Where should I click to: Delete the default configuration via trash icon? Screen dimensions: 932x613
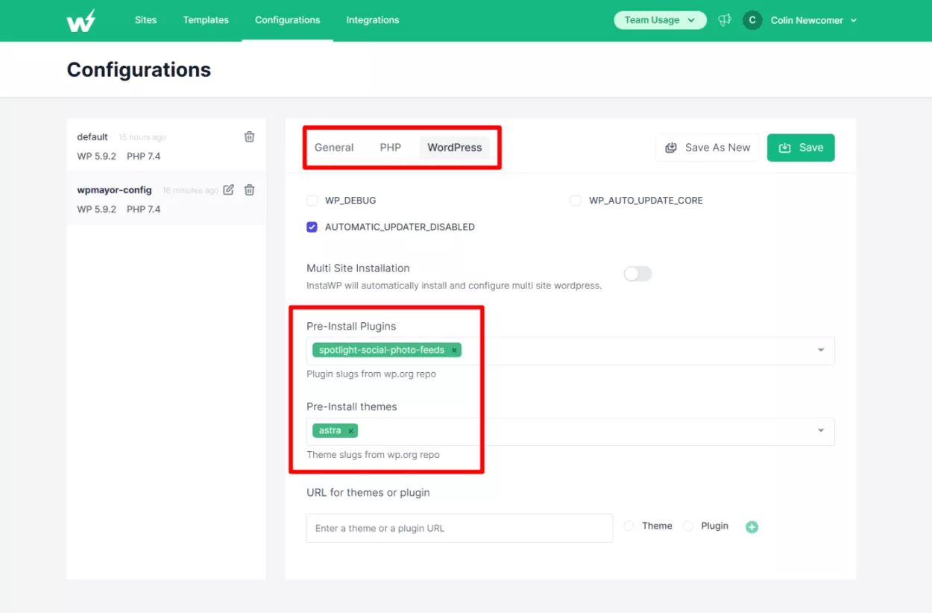[250, 136]
